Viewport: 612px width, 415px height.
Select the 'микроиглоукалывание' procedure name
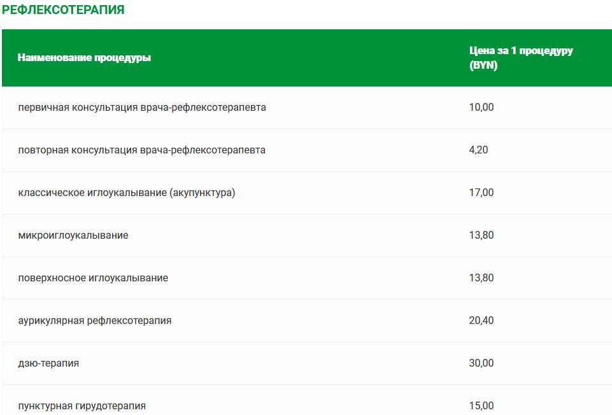tap(73, 236)
